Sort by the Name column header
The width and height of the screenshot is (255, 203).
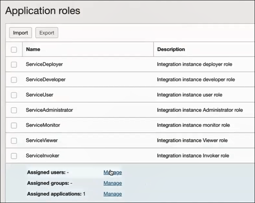(33, 49)
